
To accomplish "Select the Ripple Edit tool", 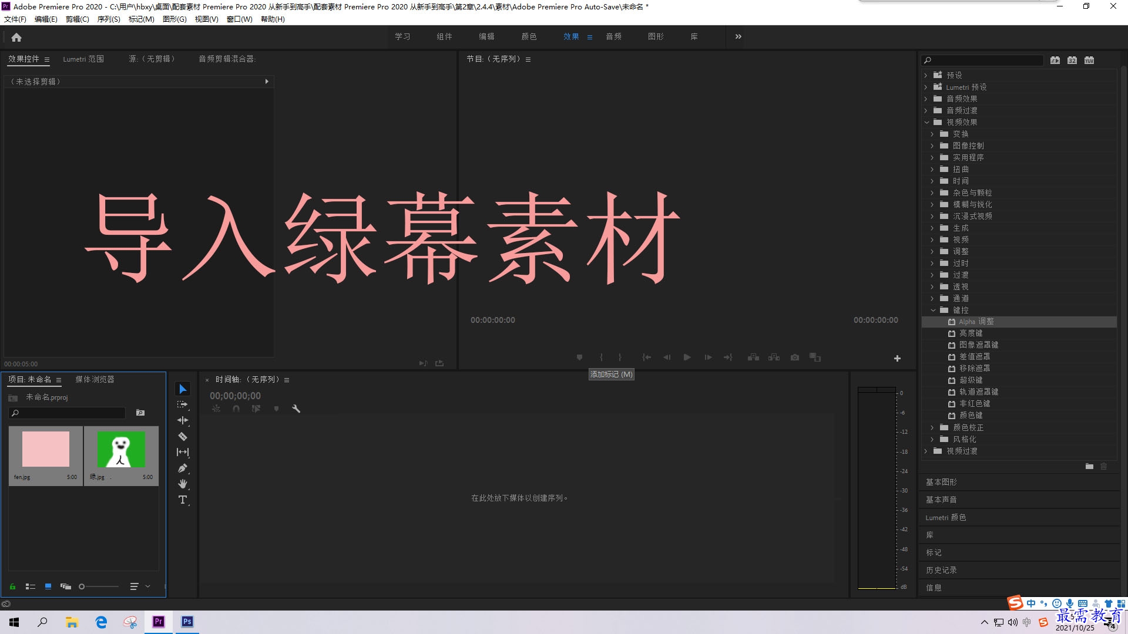I will pyautogui.click(x=183, y=420).
